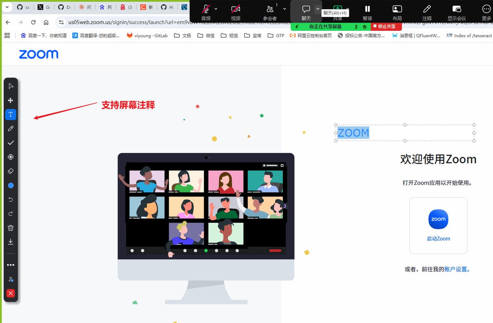Go back in browser history
493x323 pixels.
pyautogui.click(x=8, y=22)
